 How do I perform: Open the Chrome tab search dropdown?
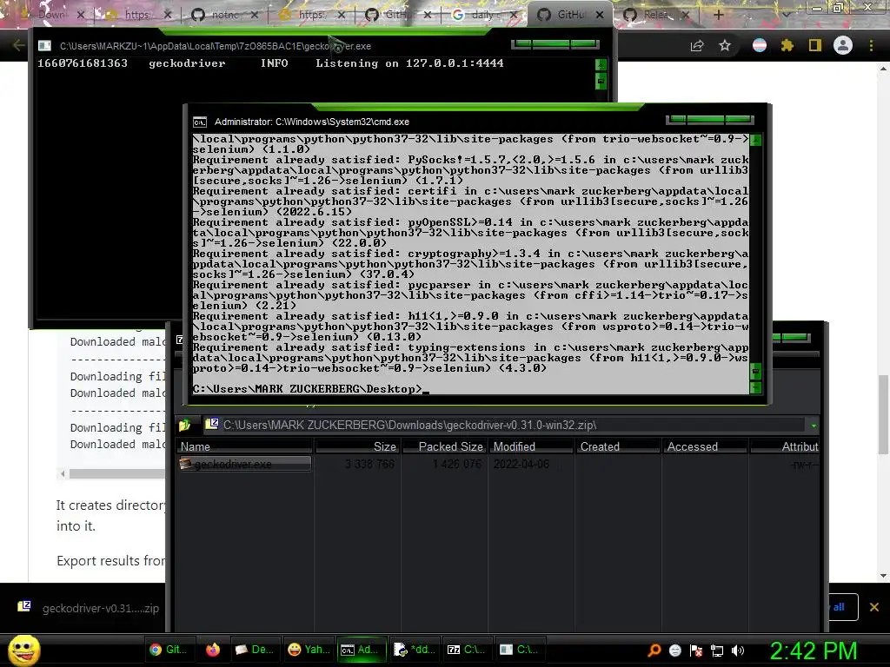pyautogui.click(x=786, y=15)
